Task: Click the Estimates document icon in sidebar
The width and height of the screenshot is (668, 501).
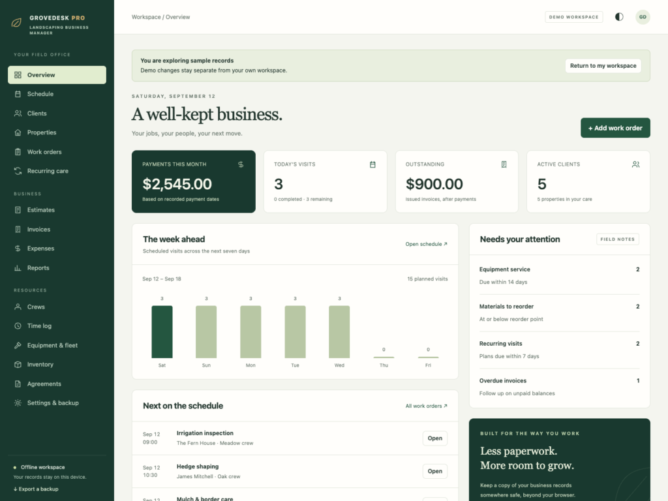Action: pyautogui.click(x=18, y=210)
